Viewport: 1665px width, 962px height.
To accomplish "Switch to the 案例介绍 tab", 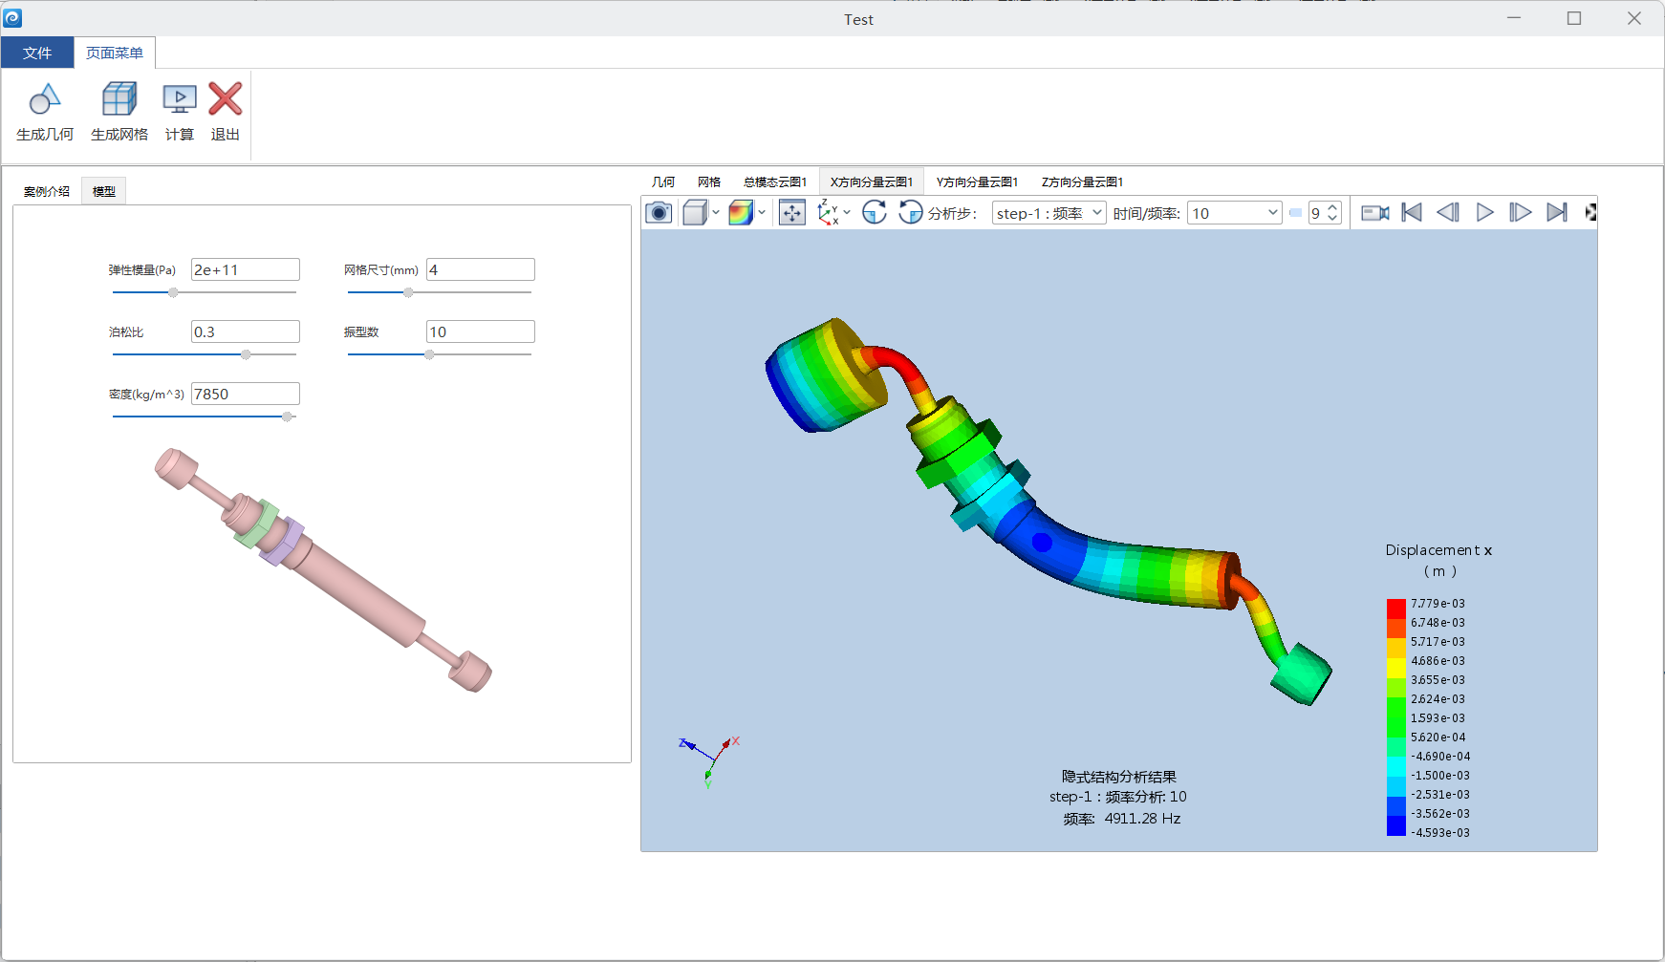I will tap(47, 191).
